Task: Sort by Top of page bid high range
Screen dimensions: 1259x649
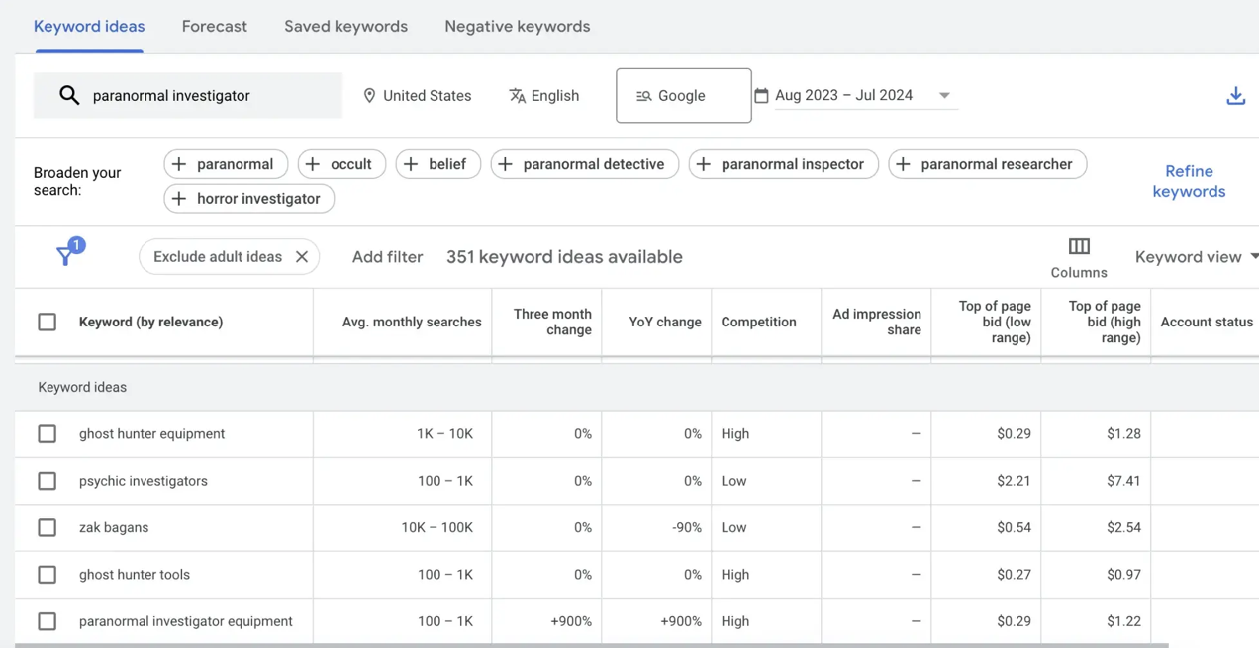Action: 1105,322
